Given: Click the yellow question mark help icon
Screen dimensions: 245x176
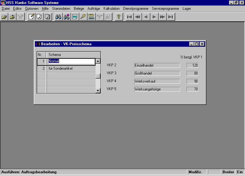Looking at the screenshot, I should pos(119,17).
